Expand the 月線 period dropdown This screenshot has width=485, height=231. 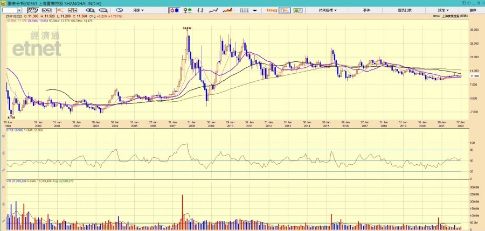click(x=138, y=10)
